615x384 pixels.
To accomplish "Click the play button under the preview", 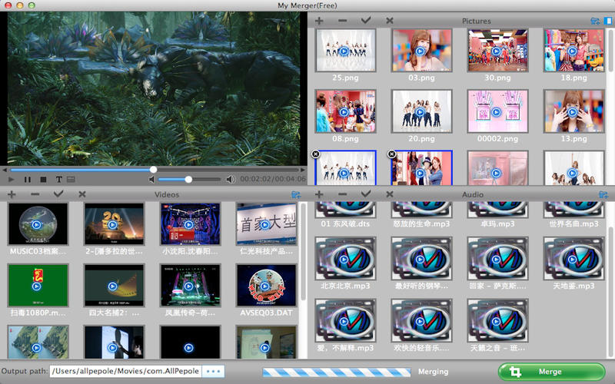I will (11, 180).
